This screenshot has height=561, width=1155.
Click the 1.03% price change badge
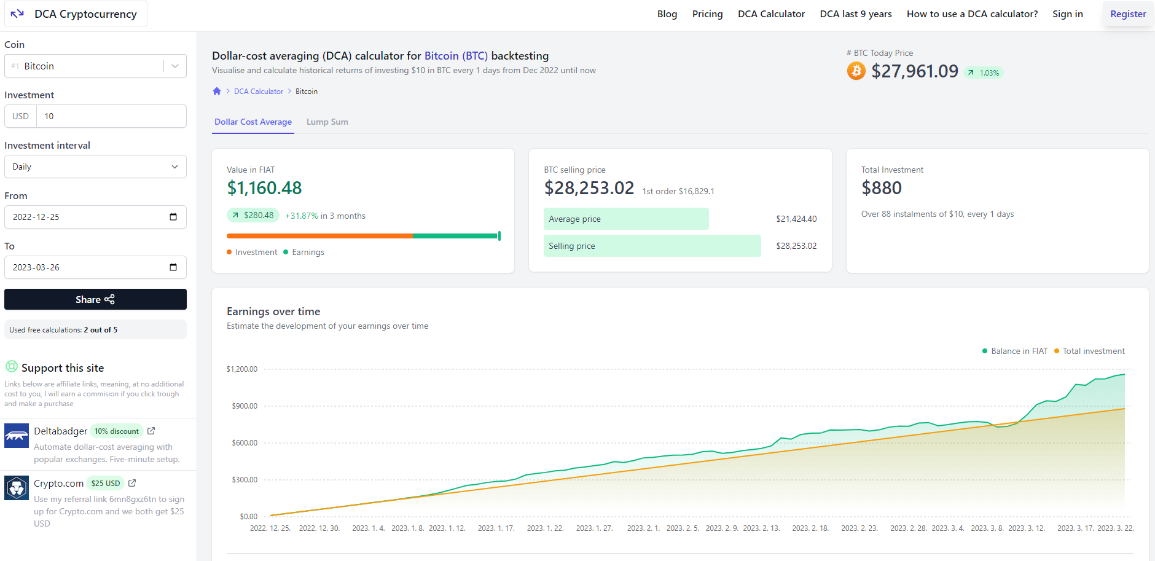pyautogui.click(x=984, y=73)
